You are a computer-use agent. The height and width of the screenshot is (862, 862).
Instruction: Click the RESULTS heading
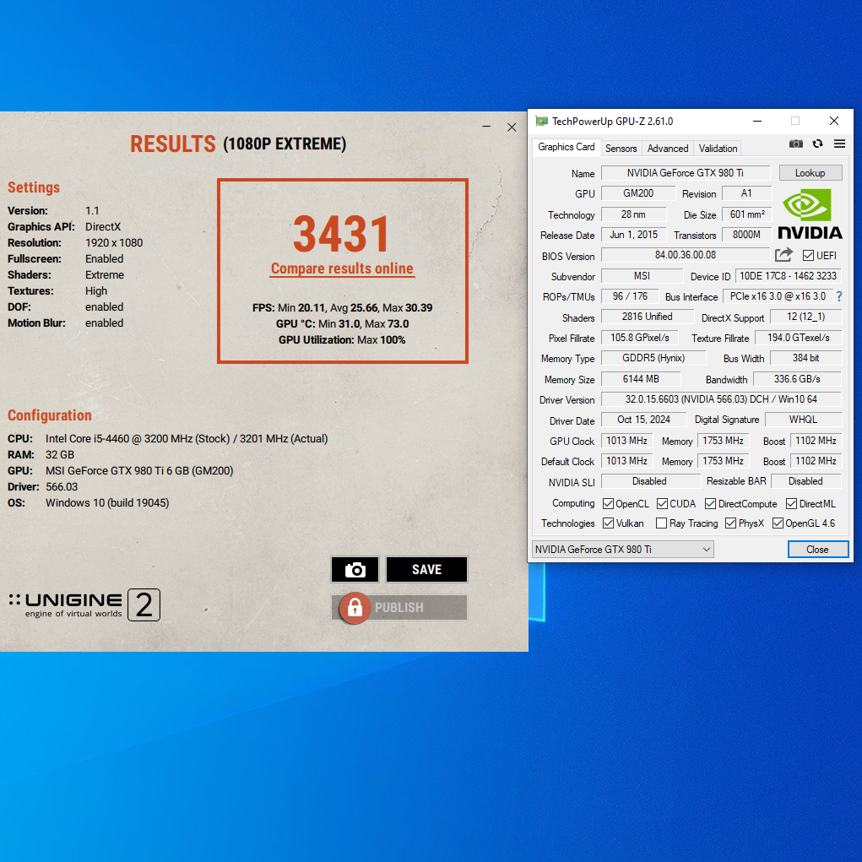coord(172,144)
